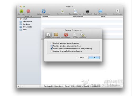The height and width of the screenshot is (96, 132).
Task: Clear Infection List from the toolbar
Action: pyautogui.click(x=100, y=11)
